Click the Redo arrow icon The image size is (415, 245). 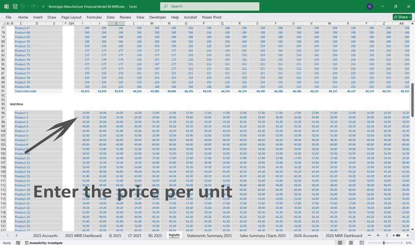pos(33,7)
